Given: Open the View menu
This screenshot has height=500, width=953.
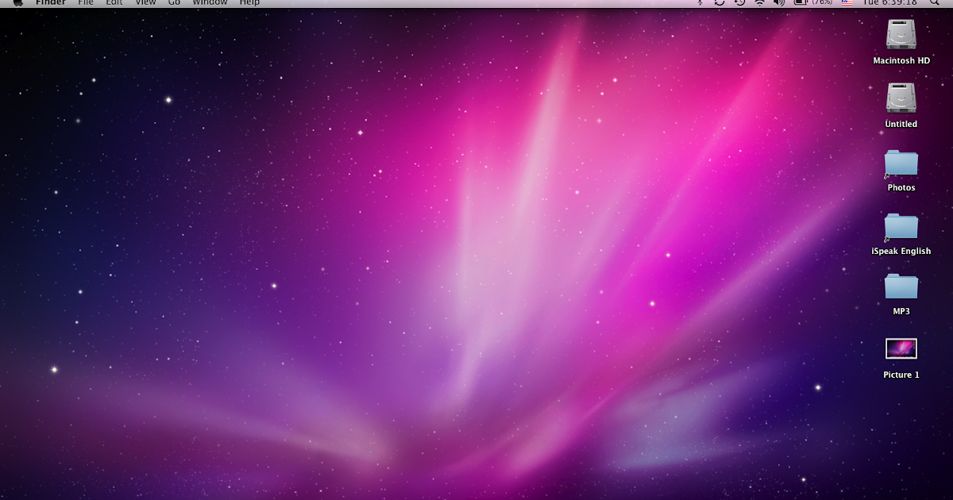Looking at the screenshot, I should pyautogui.click(x=145, y=2).
